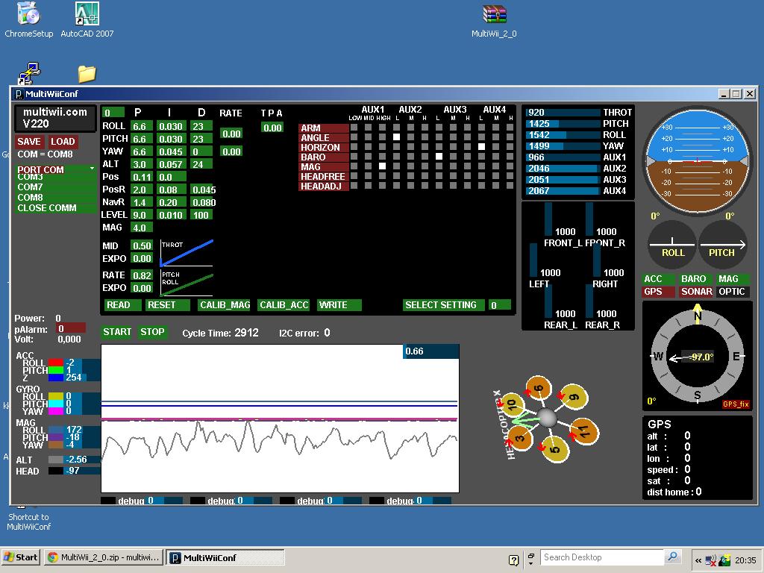Toggle the MAG row AUX1 high checkbox
The width and height of the screenshot is (764, 573).
click(383, 166)
